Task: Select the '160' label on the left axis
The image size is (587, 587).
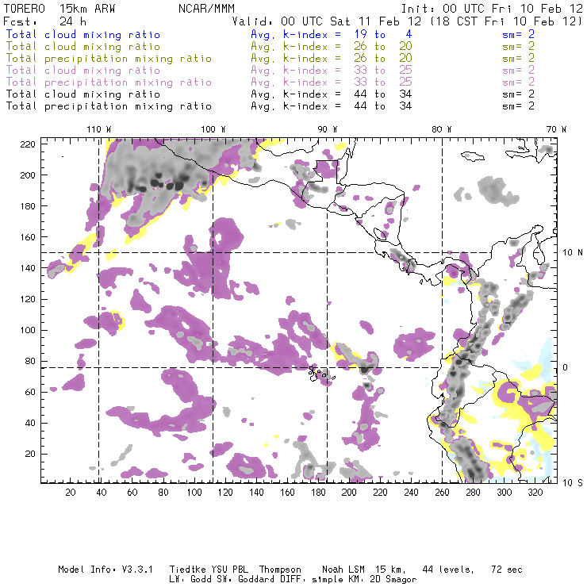Action: 28,237
